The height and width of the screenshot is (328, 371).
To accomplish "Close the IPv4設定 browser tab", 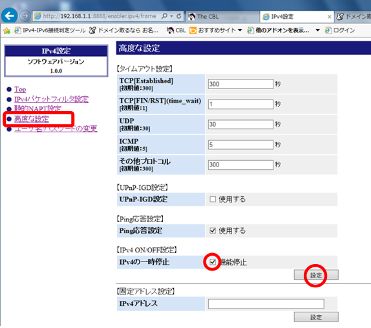I will (329, 17).
